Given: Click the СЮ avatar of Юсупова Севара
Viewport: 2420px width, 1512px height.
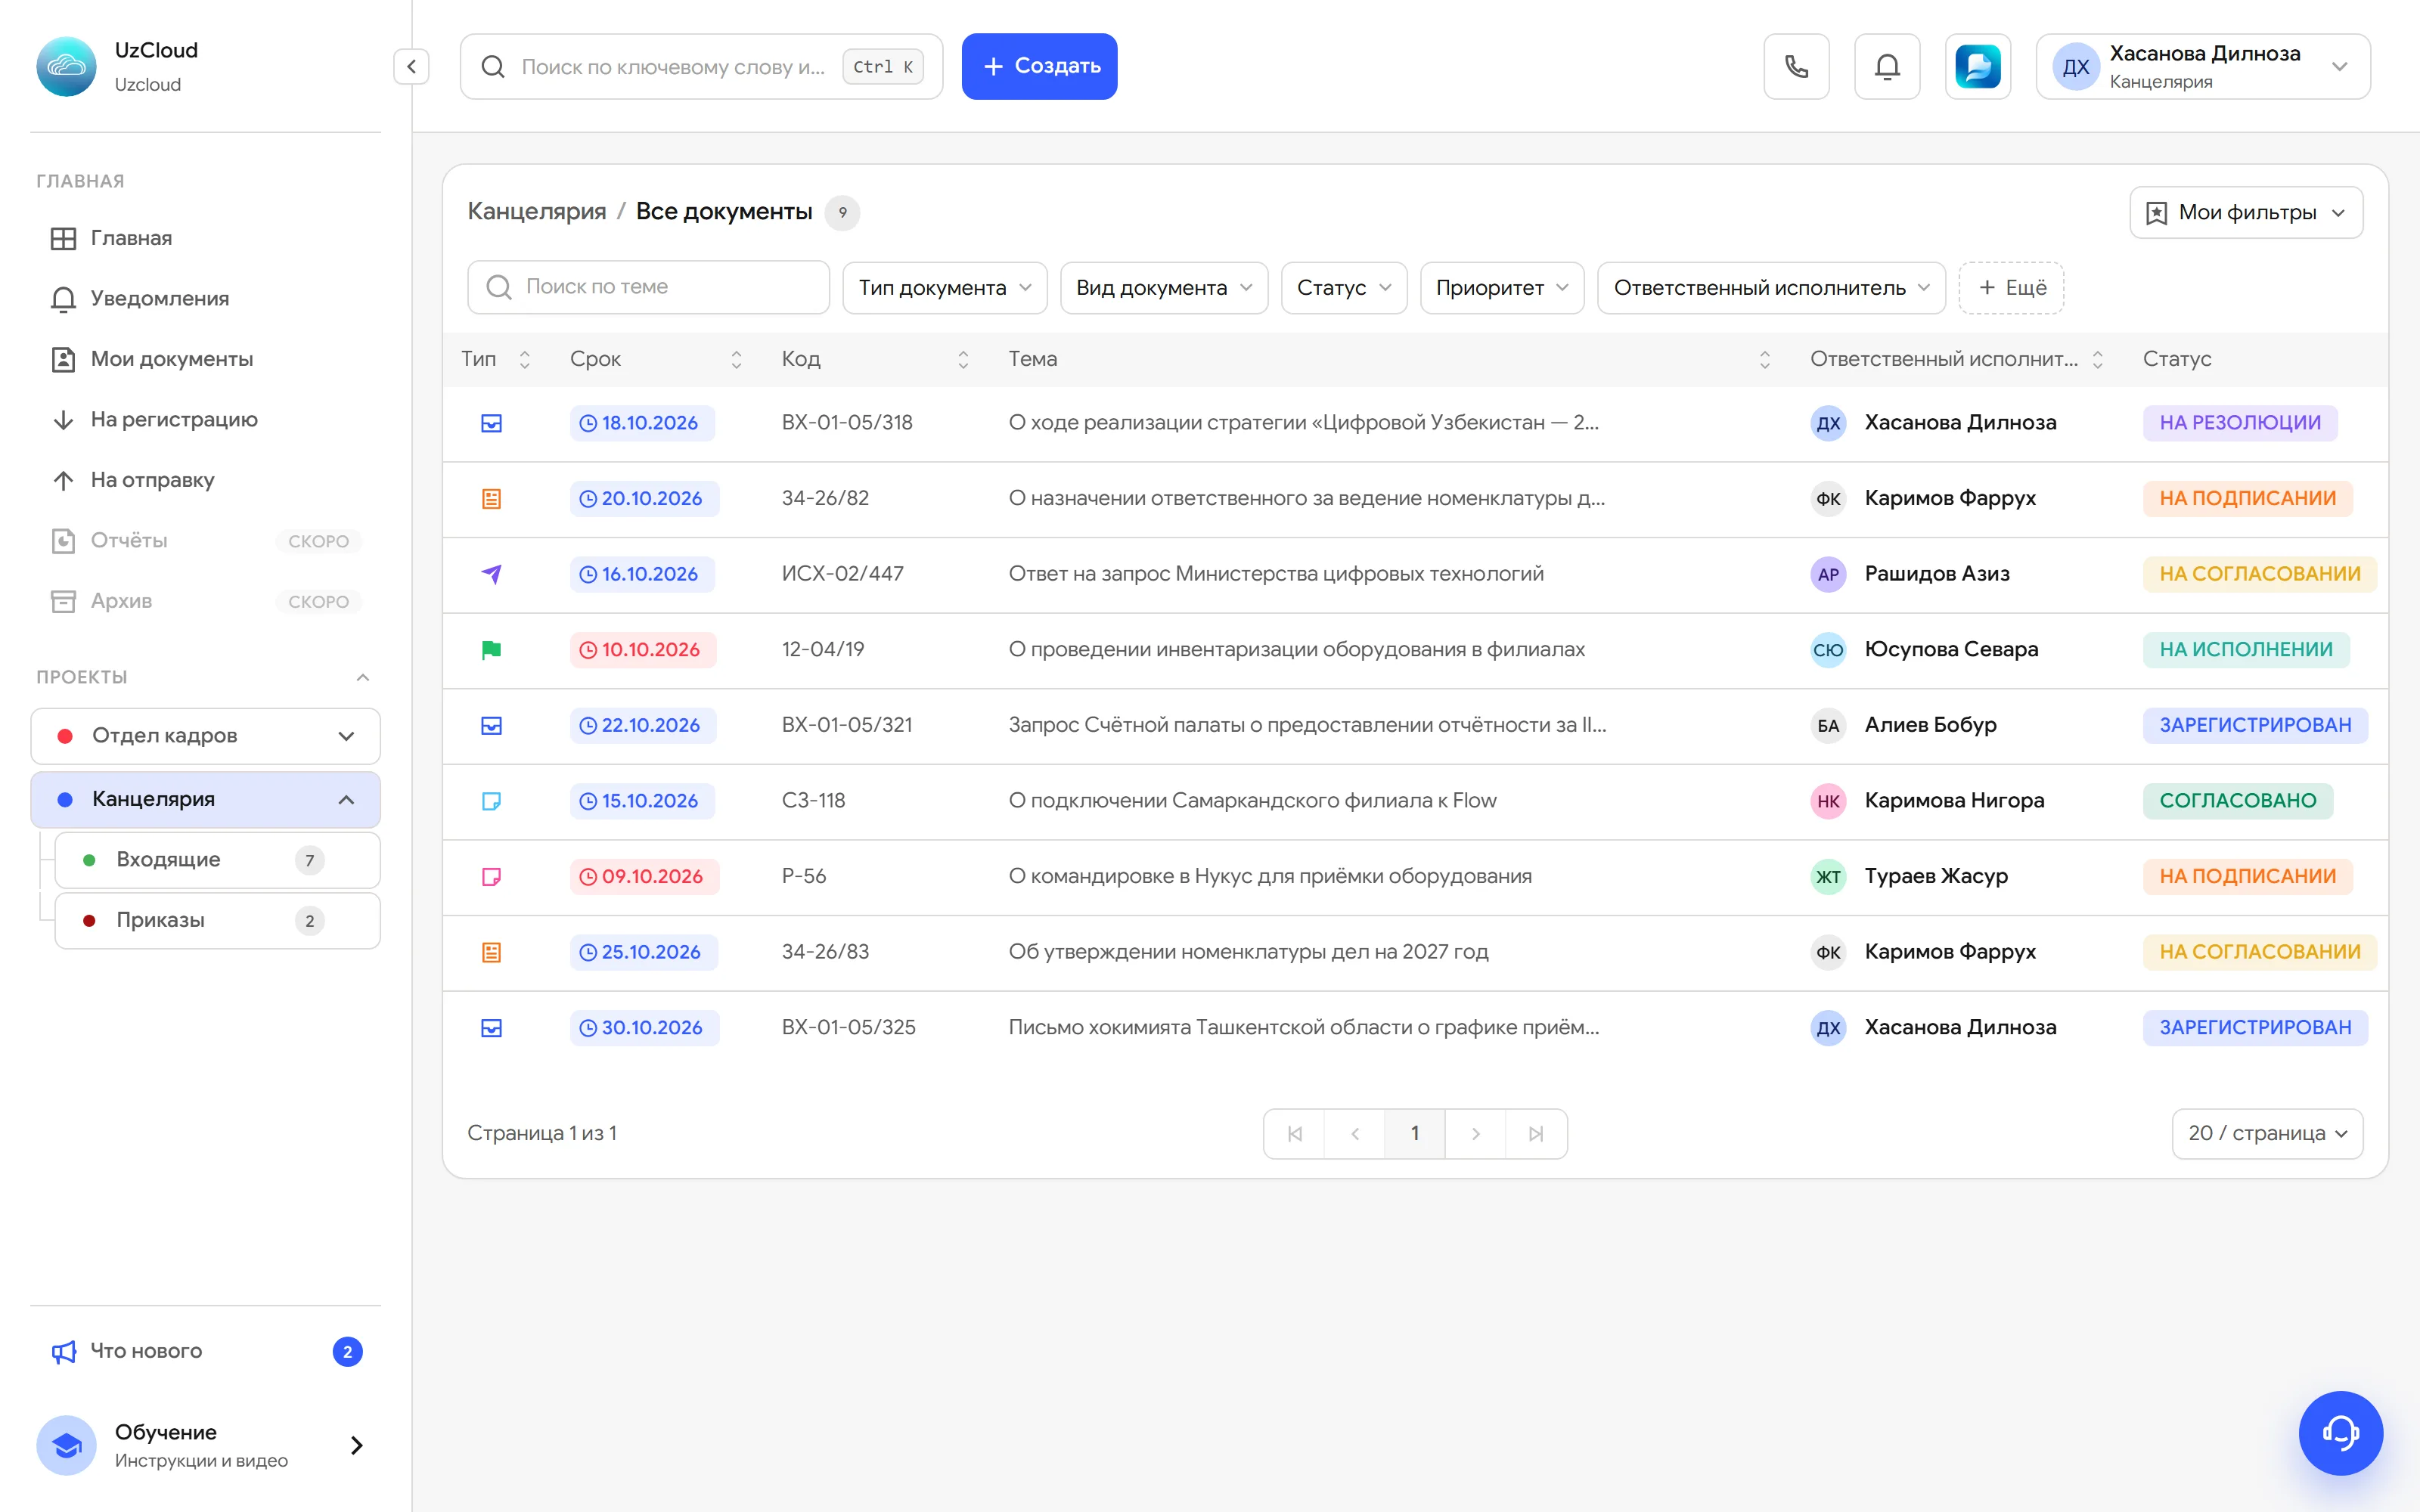Looking at the screenshot, I should tap(1828, 650).
